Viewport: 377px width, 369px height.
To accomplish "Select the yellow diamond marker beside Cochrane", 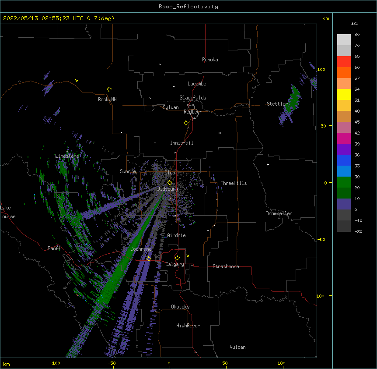I will tap(149, 259).
